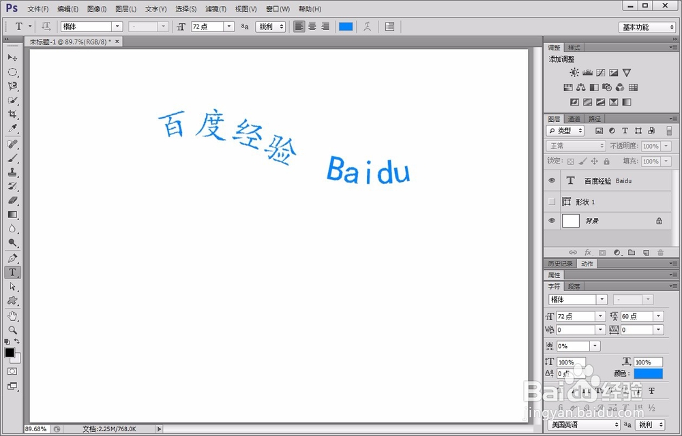Open the 基本功能 workspace dropdown
Image resolution: width=682 pixels, height=436 pixels.
647,27
